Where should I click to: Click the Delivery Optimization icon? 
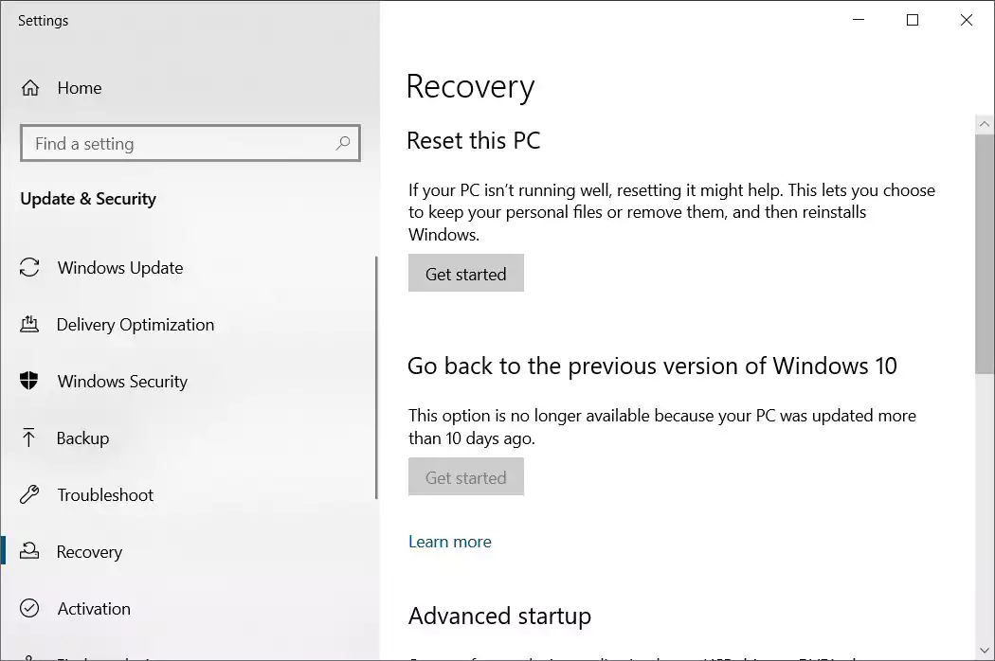[29, 324]
